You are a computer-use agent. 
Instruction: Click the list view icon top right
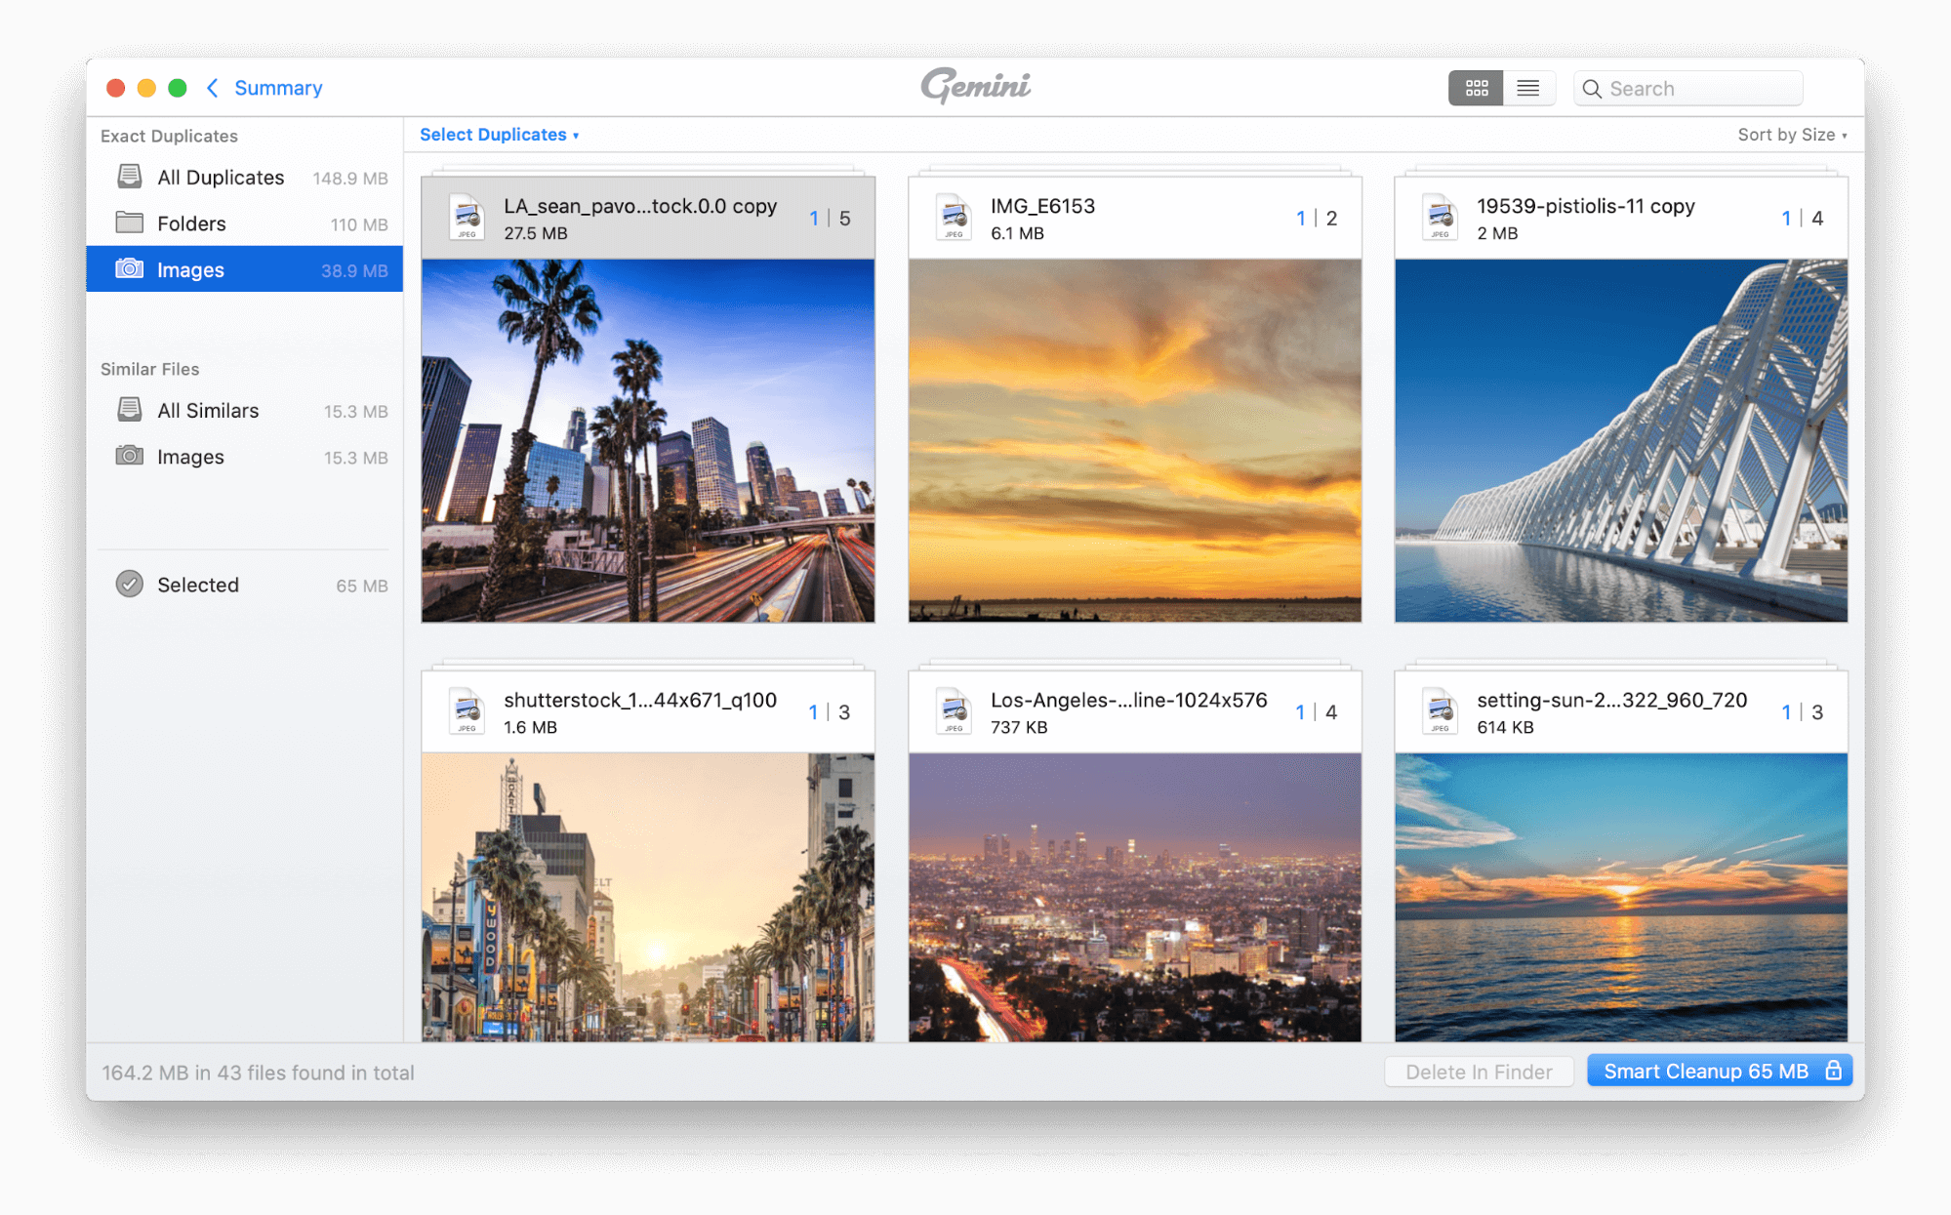pos(1528,87)
